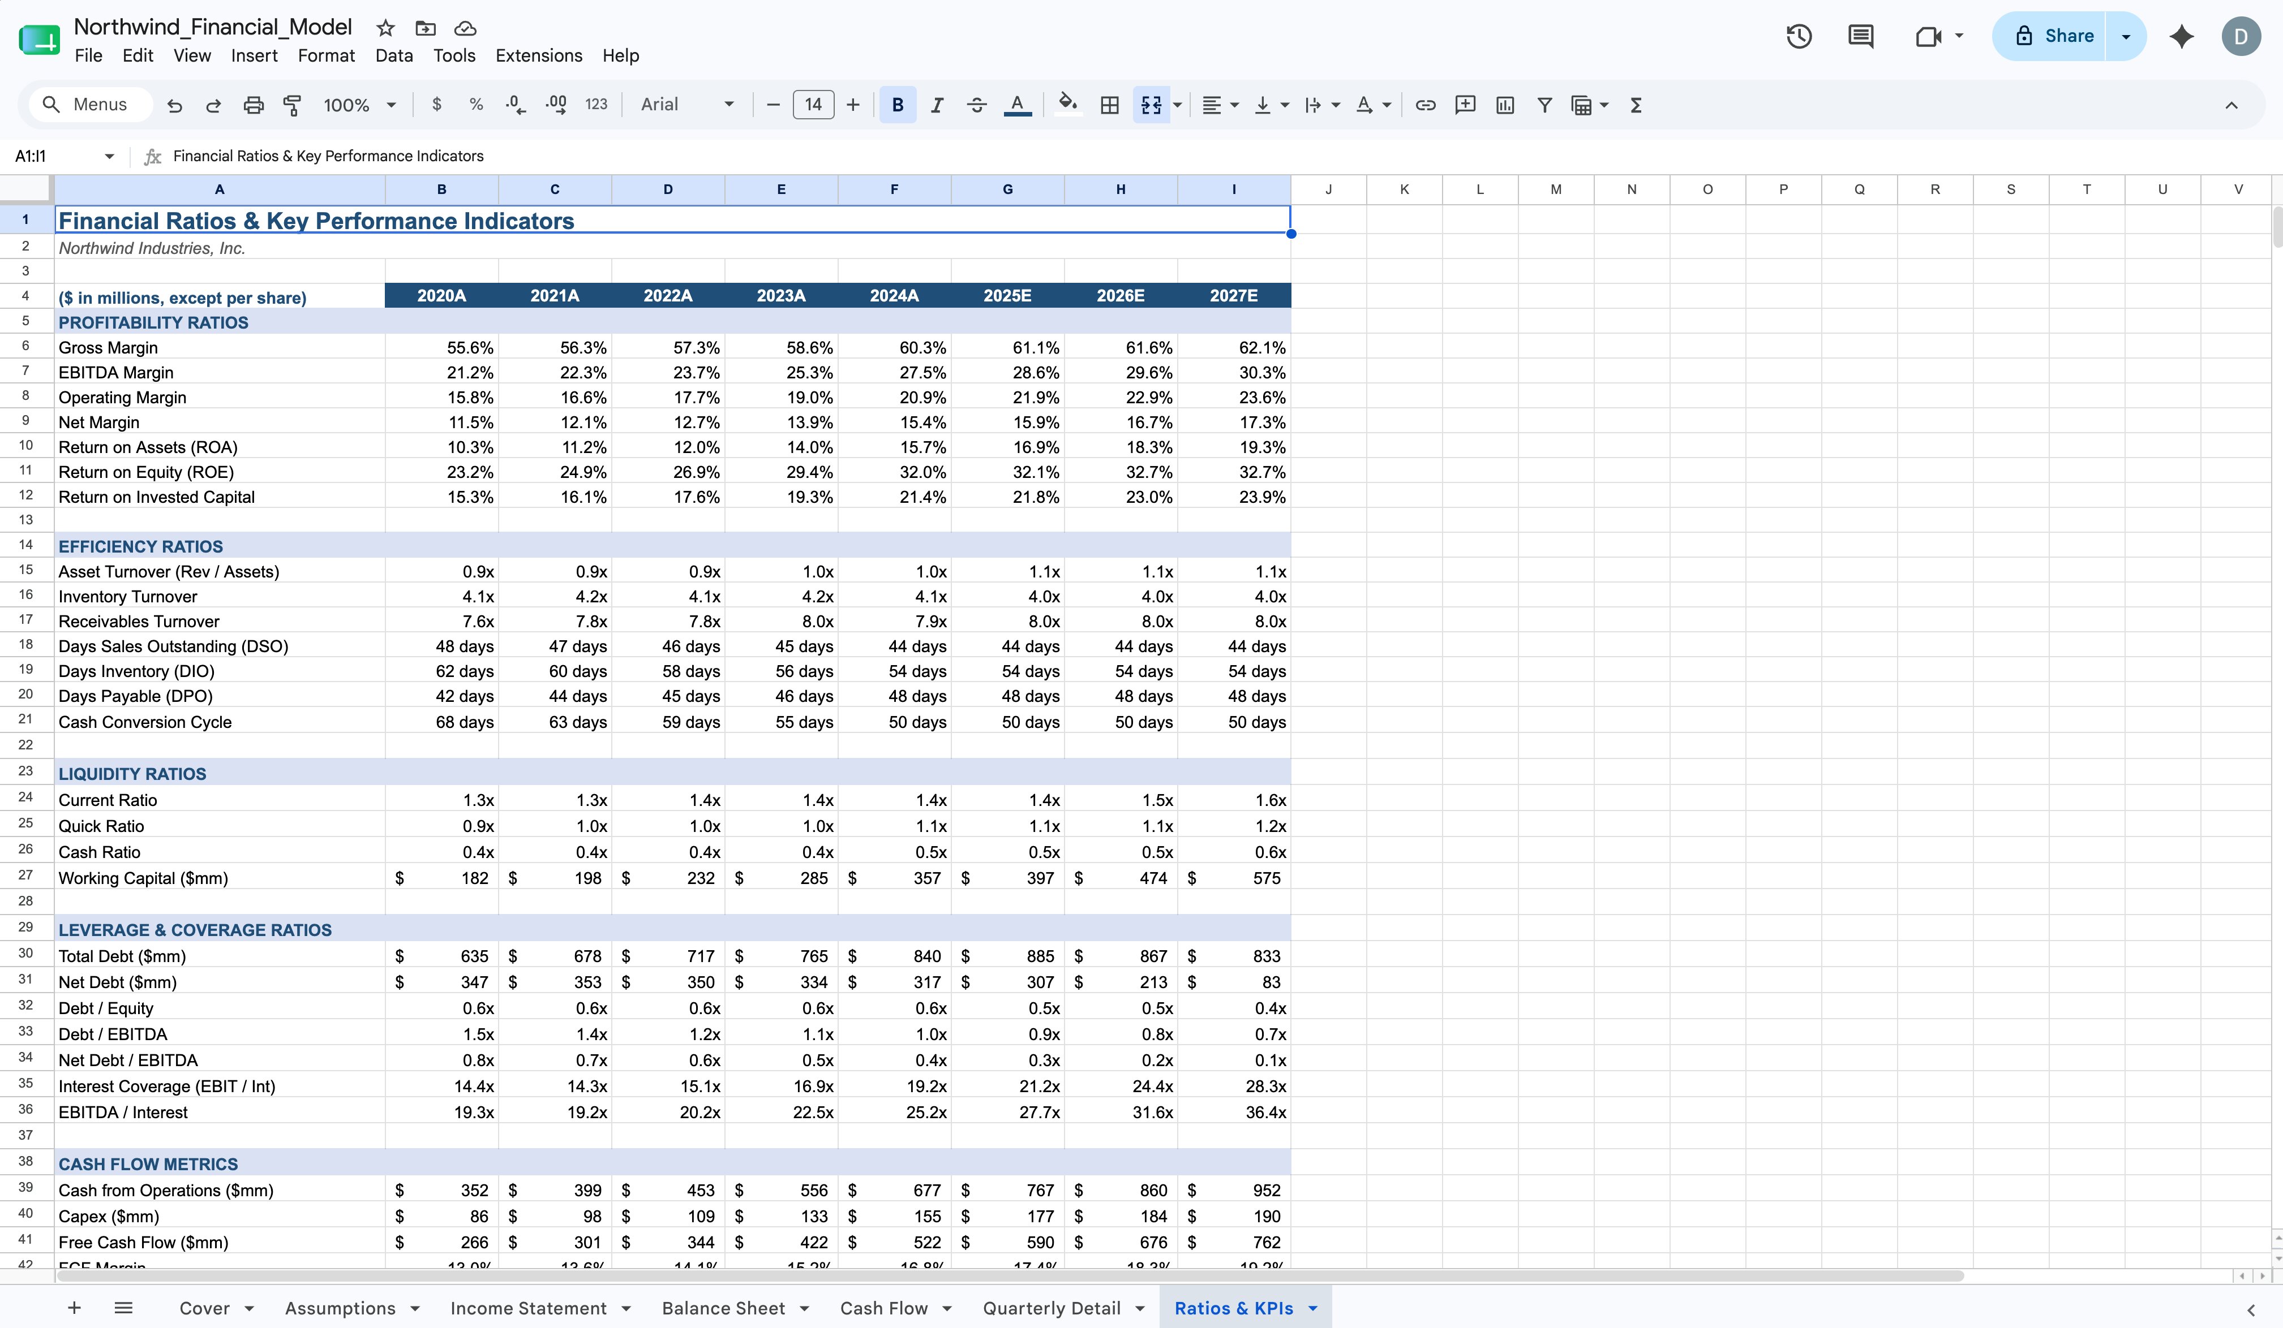Switch to the Income Statement tab

(528, 1308)
